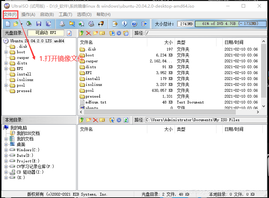269x198 pixels.
Task: Click the Save As toolbar icon
Action: [48, 24]
